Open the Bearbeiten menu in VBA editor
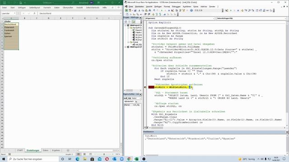Image resolution: width=289 pixels, height=162 pixels. tap(140, 6)
